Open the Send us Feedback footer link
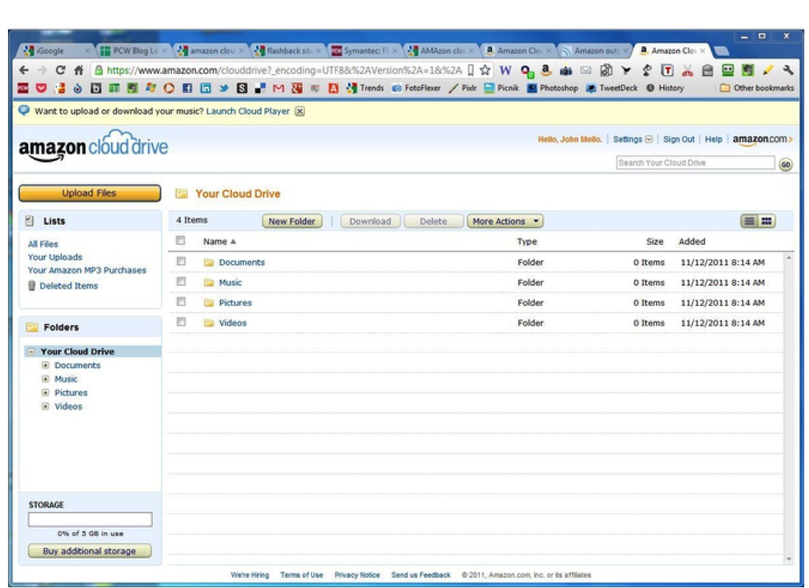The image size is (809, 588). tap(421, 575)
